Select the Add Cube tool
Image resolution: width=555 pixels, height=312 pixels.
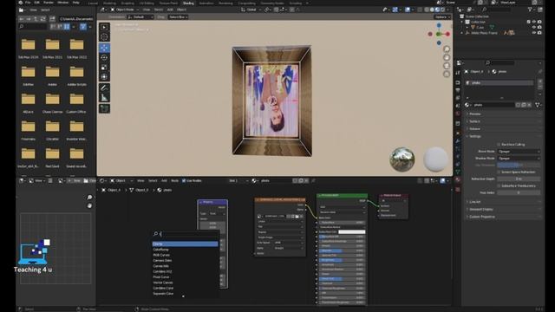pyautogui.click(x=104, y=108)
